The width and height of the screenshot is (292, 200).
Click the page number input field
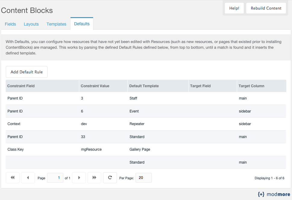[55, 178]
